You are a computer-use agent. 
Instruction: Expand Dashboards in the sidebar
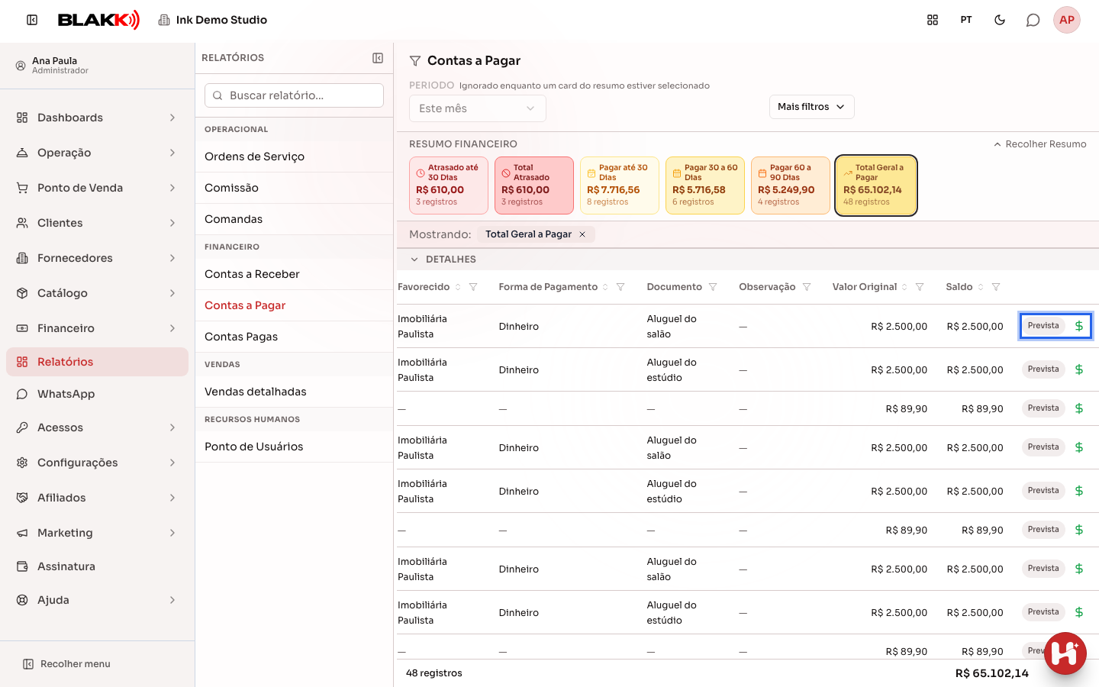tap(97, 118)
